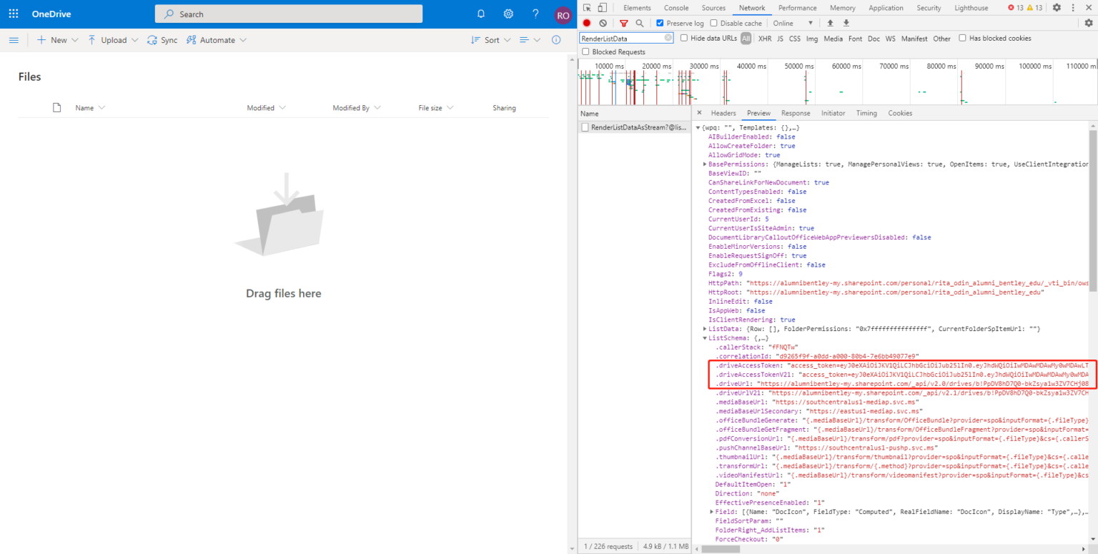1098x554 pixels.
Task: Uncheck the Preserve log checkbox
Action: (x=660, y=23)
